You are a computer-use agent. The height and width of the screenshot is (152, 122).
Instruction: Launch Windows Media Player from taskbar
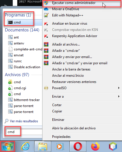click(60, 146)
